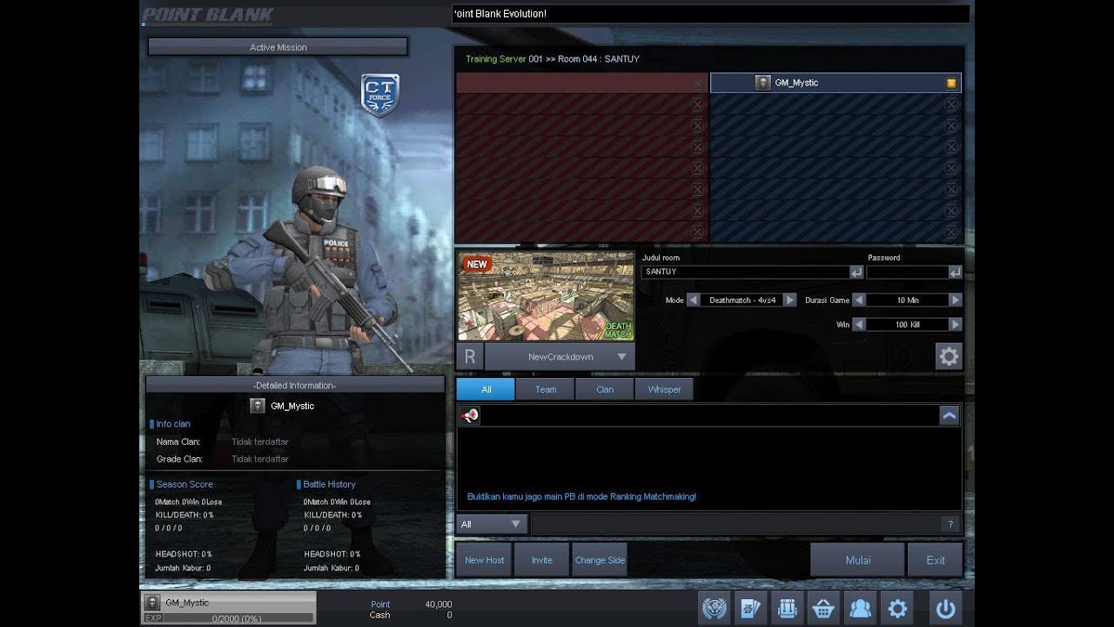Click the Change Side button
Viewport: 1114px width, 627px height.
click(600, 560)
